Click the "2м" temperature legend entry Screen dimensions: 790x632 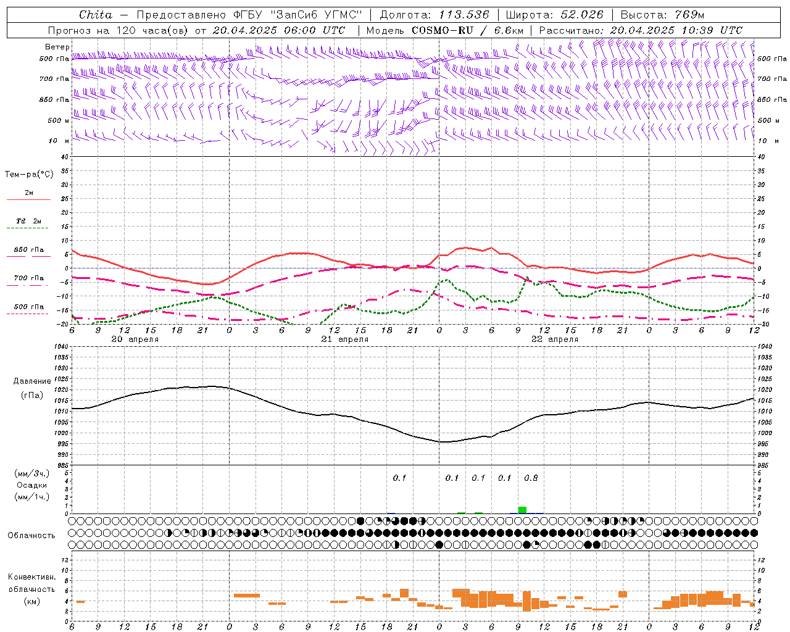pos(29,193)
